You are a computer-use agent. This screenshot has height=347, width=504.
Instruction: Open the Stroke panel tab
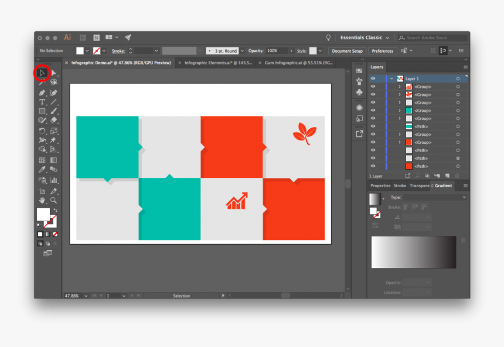coord(400,185)
